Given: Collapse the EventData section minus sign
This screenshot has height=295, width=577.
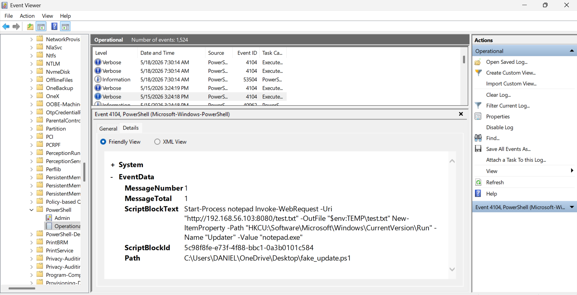Looking at the screenshot, I should pos(112,177).
